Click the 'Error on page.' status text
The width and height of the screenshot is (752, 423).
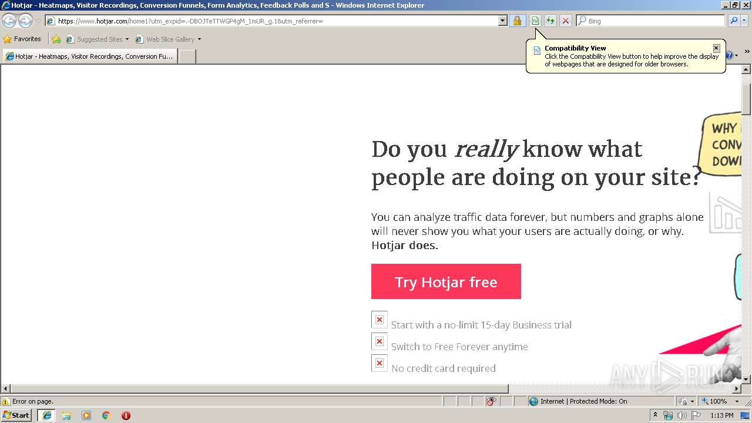32,401
